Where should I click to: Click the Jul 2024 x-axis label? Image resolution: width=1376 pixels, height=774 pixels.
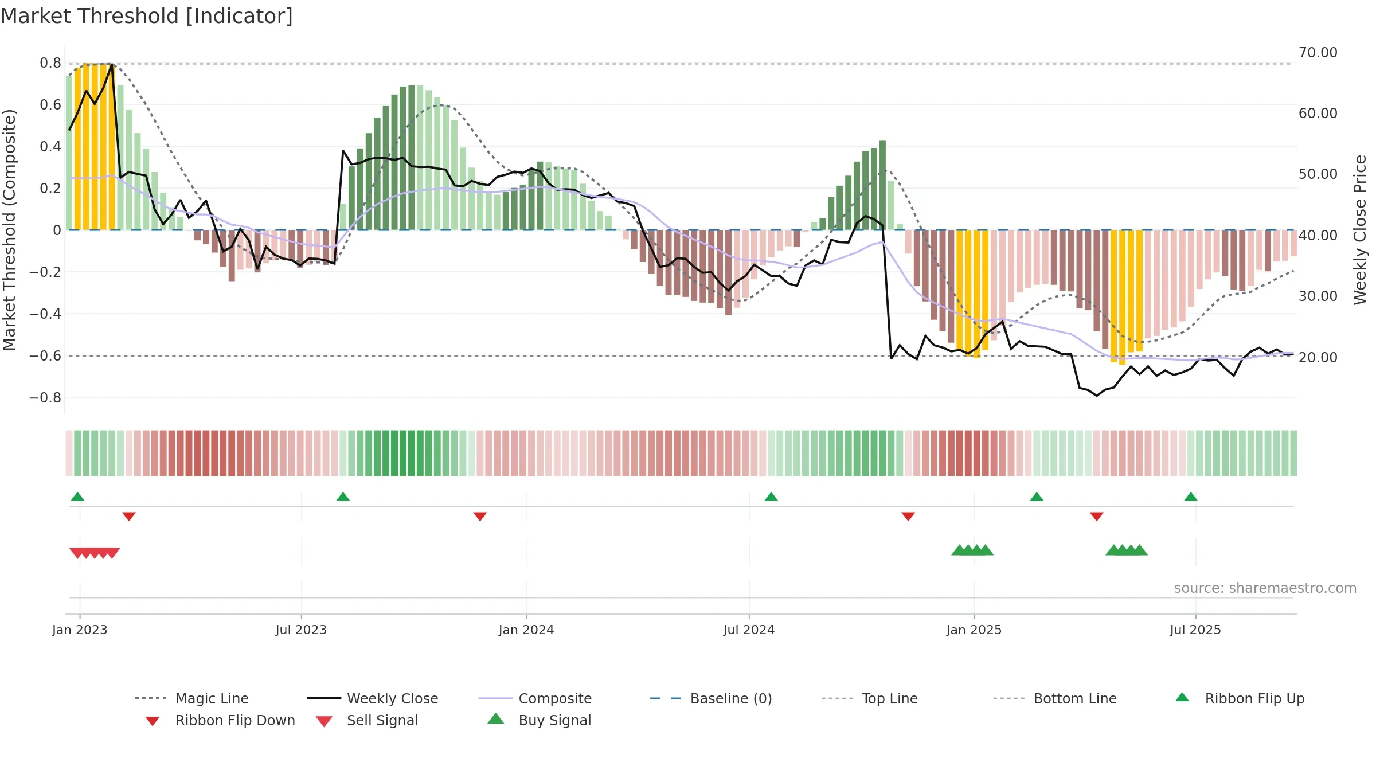click(x=749, y=630)
